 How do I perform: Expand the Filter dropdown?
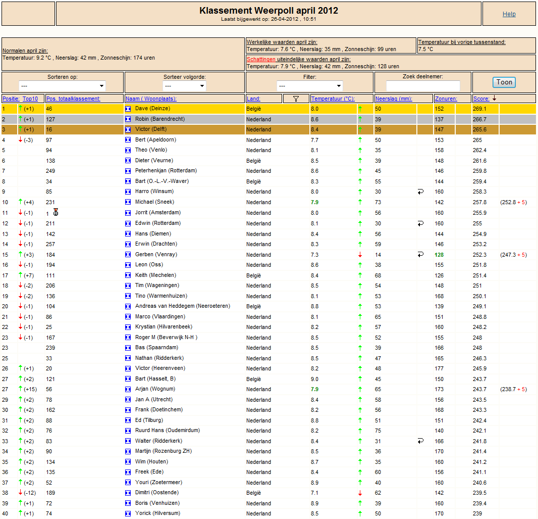coord(309,86)
